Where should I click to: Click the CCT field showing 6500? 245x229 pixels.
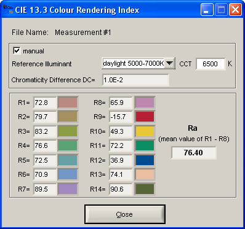211,64
